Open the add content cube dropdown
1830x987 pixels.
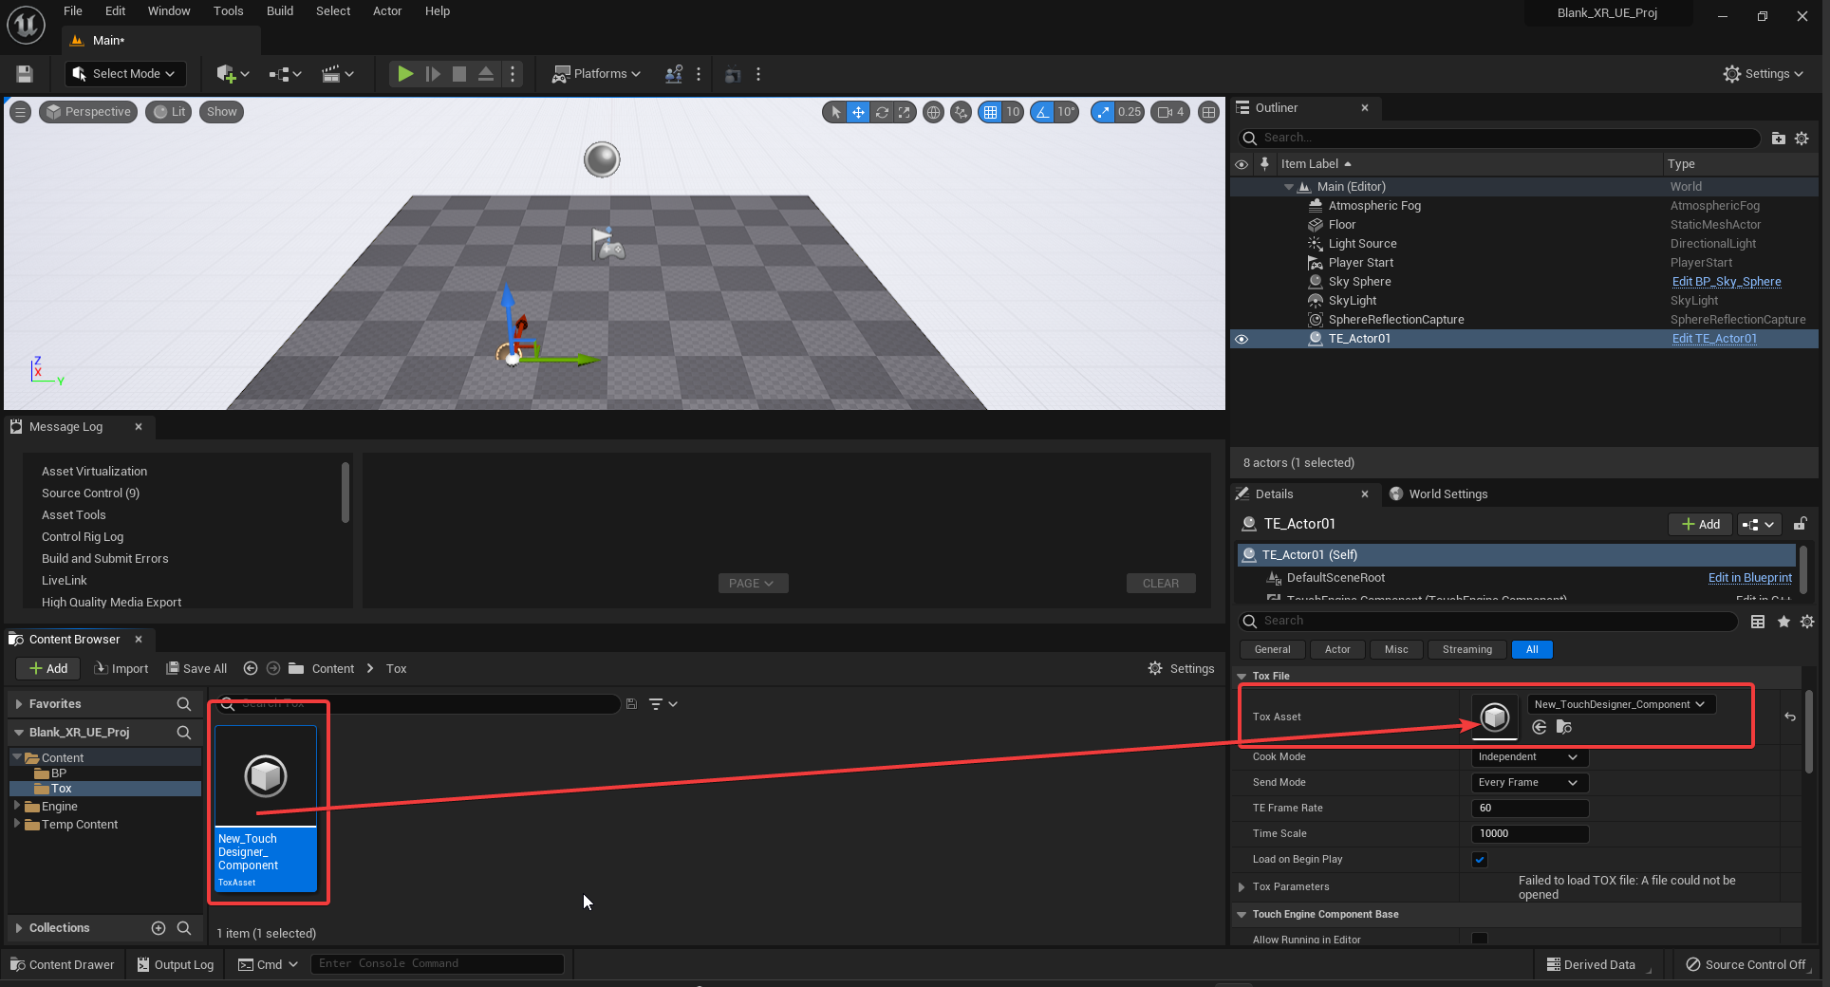(233, 74)
